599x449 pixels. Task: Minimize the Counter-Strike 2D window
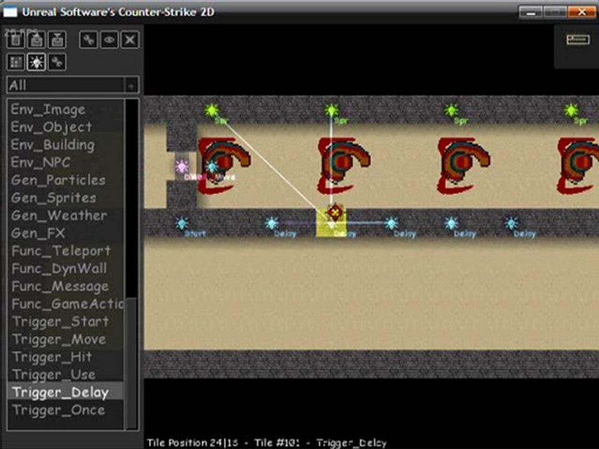(530, 12)
